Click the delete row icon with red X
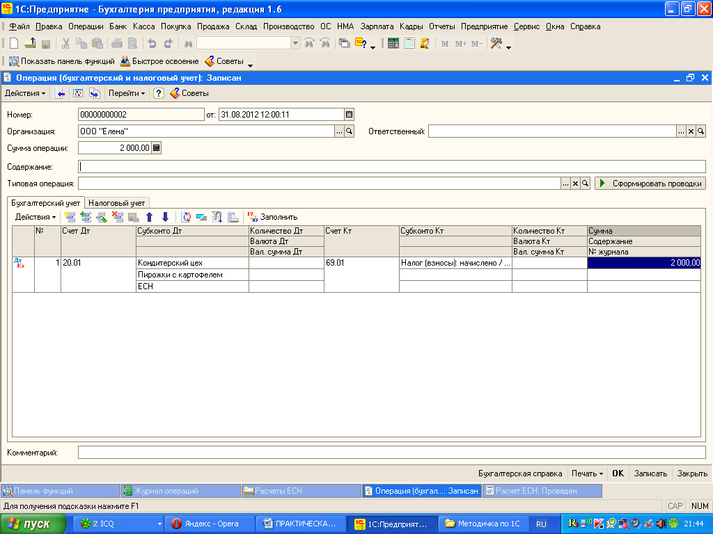Viewport: 713px width, 534px height. (x=118, y=217)
